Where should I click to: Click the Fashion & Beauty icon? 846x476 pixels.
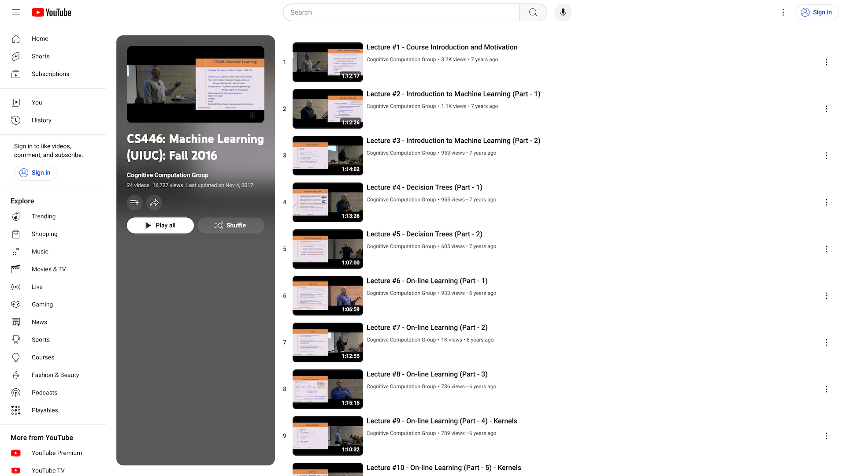point(16,375)
